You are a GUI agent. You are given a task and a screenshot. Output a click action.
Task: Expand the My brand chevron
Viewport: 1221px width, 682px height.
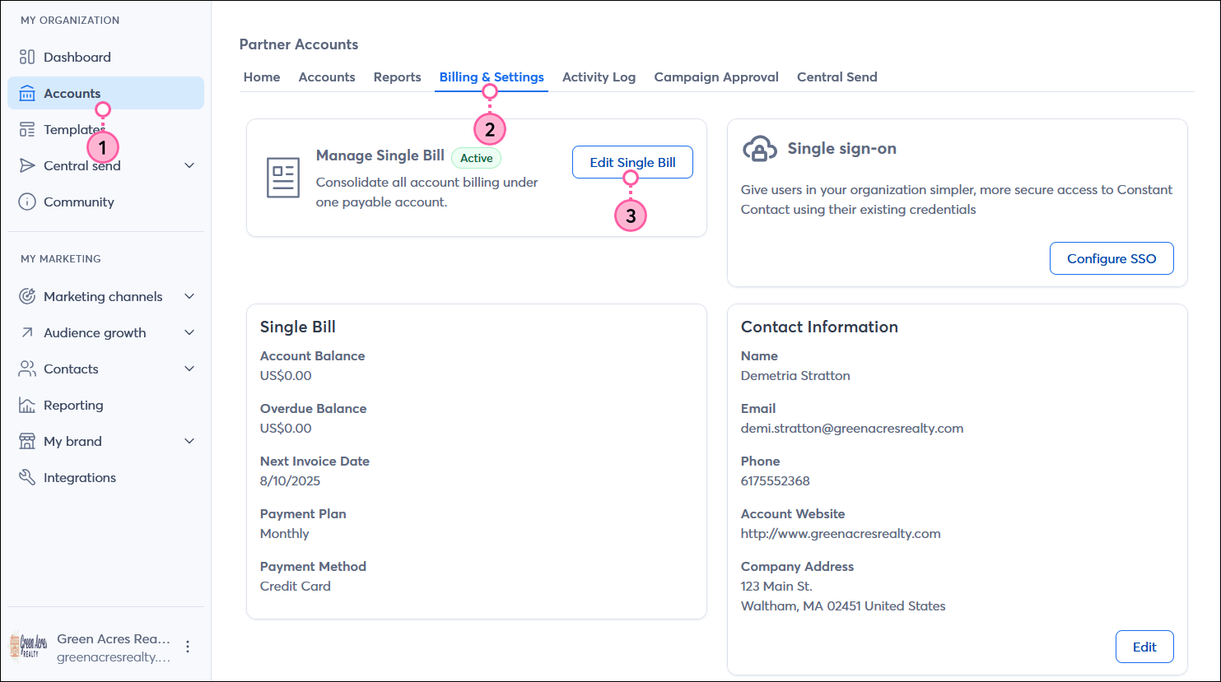point(189,441)
